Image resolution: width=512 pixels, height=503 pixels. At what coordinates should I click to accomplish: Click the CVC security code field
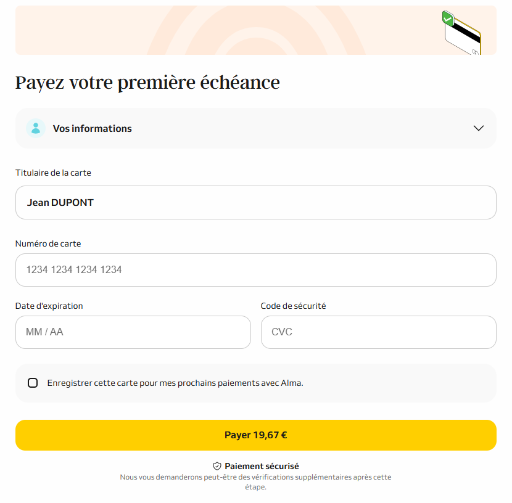[379, 332]
